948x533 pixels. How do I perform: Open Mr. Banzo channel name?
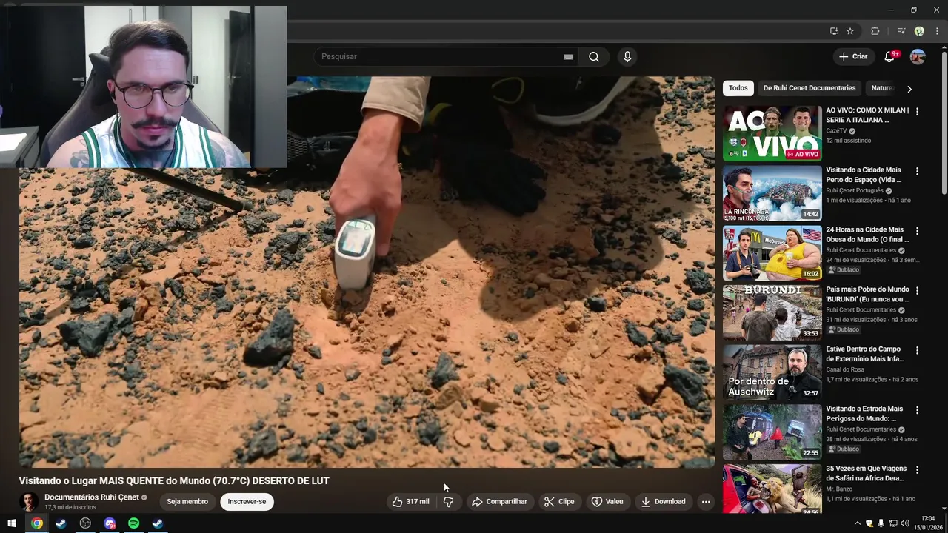pyautogui.click(x=838, y=489)
